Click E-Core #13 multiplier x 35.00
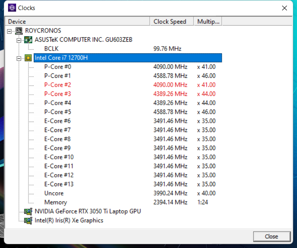Viewport: 297px width, 248px height. [206, 184]
